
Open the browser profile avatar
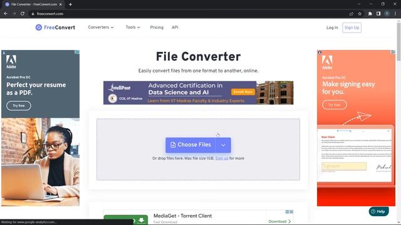coord(387,14)
